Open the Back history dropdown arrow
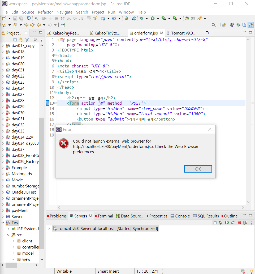This screenshot has width=255, height=274. point(44,25)
